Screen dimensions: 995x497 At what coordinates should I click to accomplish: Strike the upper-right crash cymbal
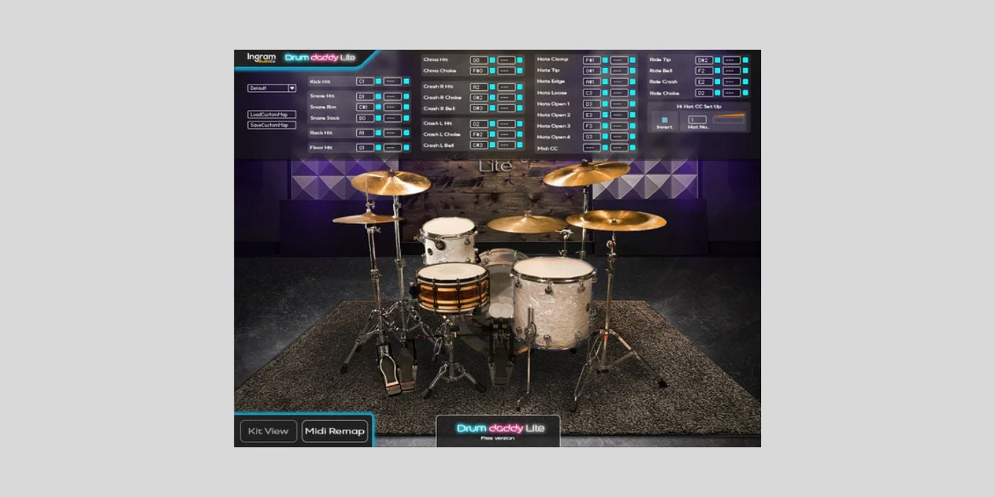pyautogui.click(x=586, y=174)
